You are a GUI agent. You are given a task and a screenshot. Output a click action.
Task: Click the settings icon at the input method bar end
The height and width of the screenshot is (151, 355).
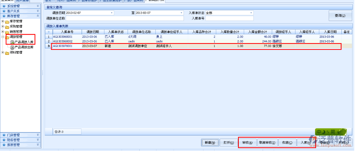[x=342, y=131]
